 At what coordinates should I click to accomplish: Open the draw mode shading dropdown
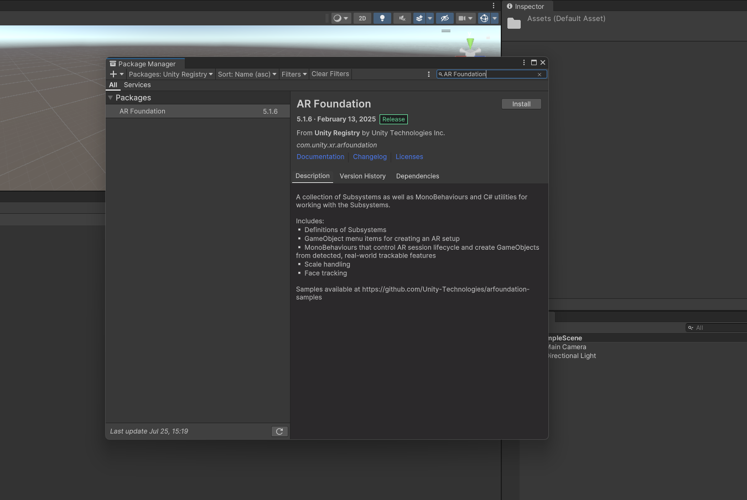pyautogui.click(x=340, y=18)
